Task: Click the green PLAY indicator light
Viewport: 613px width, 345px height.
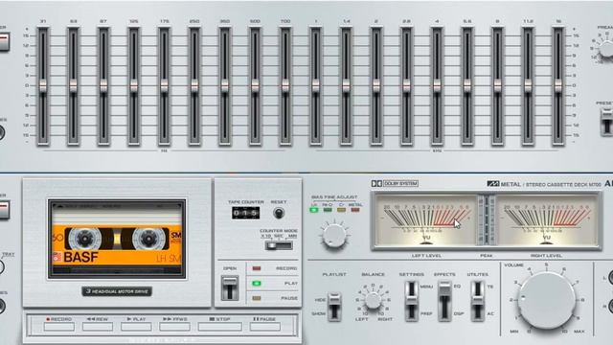Action: click(257, 284)
